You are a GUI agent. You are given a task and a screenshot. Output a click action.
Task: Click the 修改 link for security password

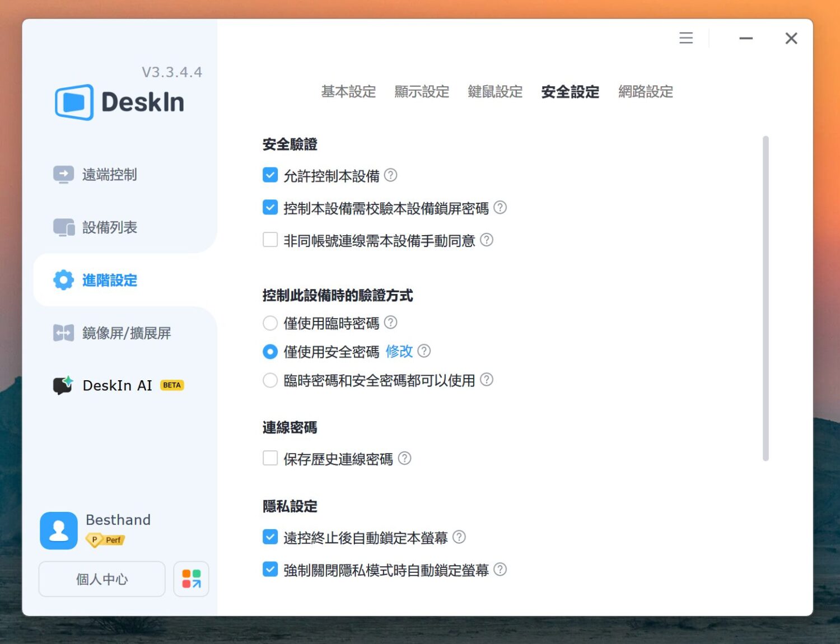399,352
